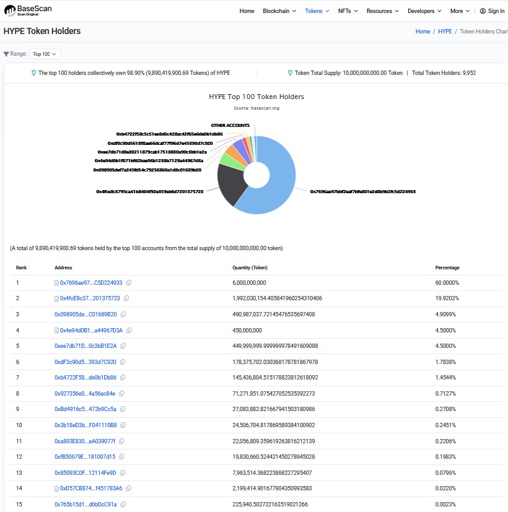Copy address 0x098905de...C01689B20
The height and width of the screenshot is (512, 508).
(123, 315)
